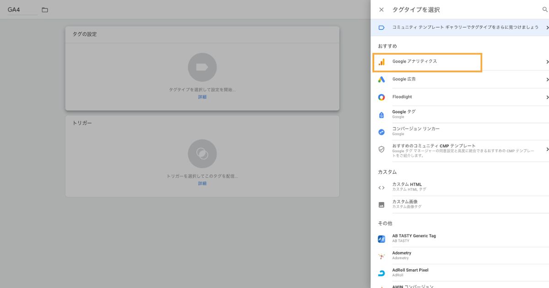Click the タグの設定 card header
Screen dimensions: 549x288
coord(202,34)
